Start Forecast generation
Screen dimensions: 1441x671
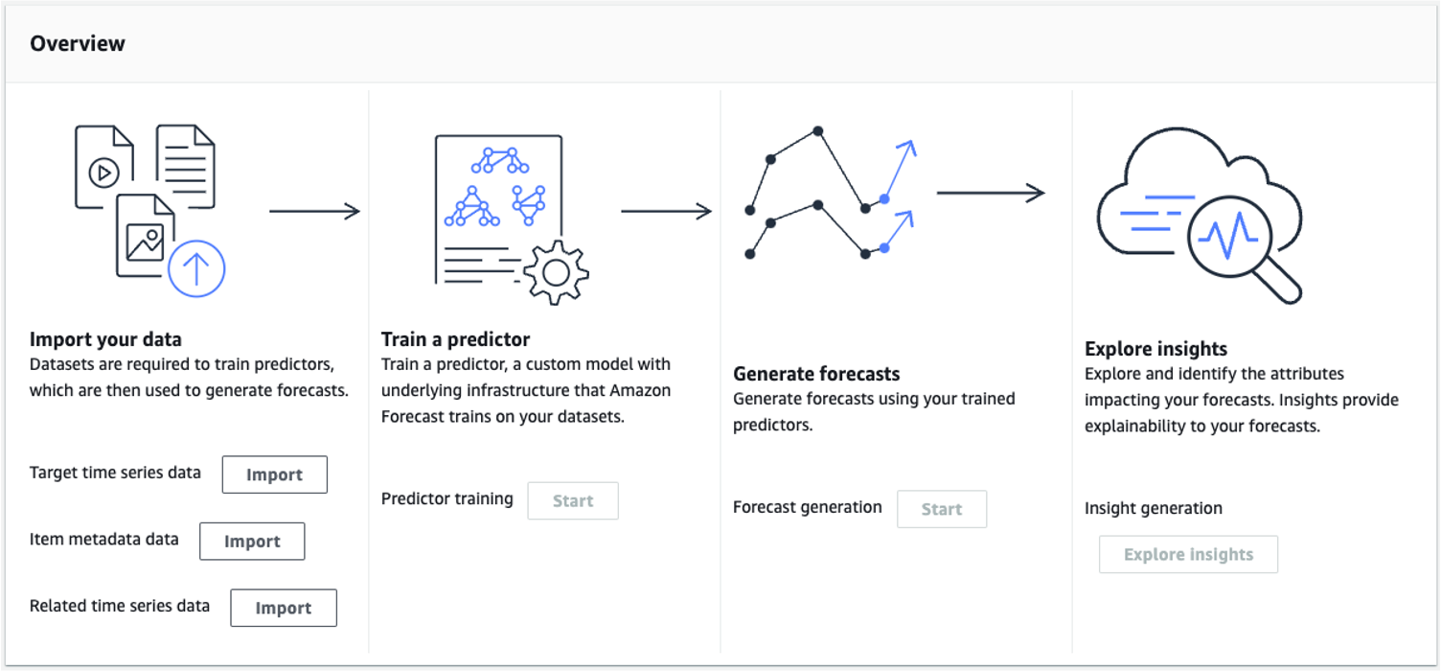click(x=942, y=509)
